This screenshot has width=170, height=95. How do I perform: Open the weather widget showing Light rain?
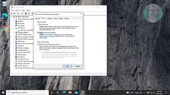pos(134,93)
